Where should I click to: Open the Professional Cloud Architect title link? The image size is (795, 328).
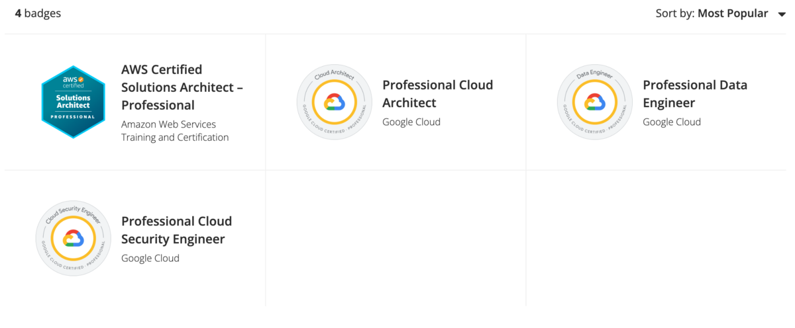point(437,94)
